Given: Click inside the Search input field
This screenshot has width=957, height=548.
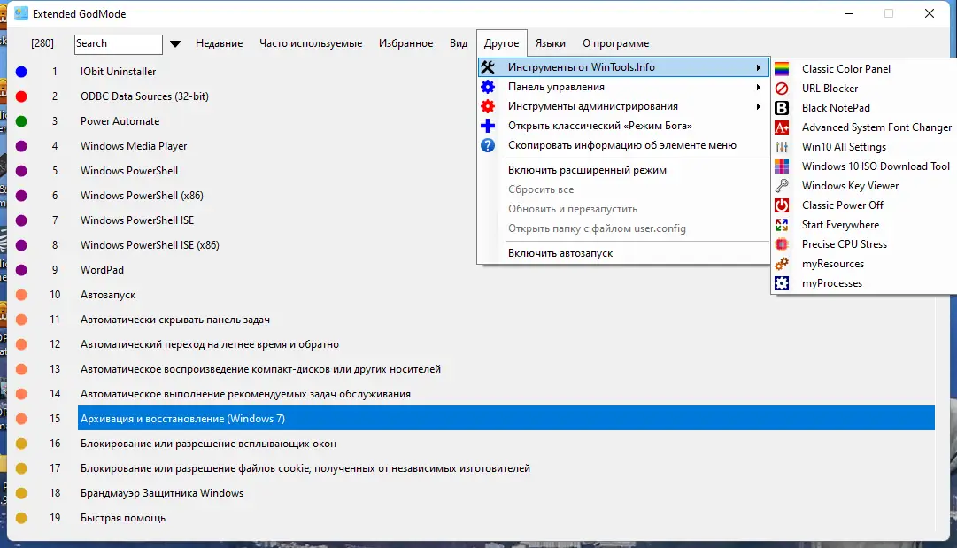Looking at the screenshot, I should [x=118, y=43].
